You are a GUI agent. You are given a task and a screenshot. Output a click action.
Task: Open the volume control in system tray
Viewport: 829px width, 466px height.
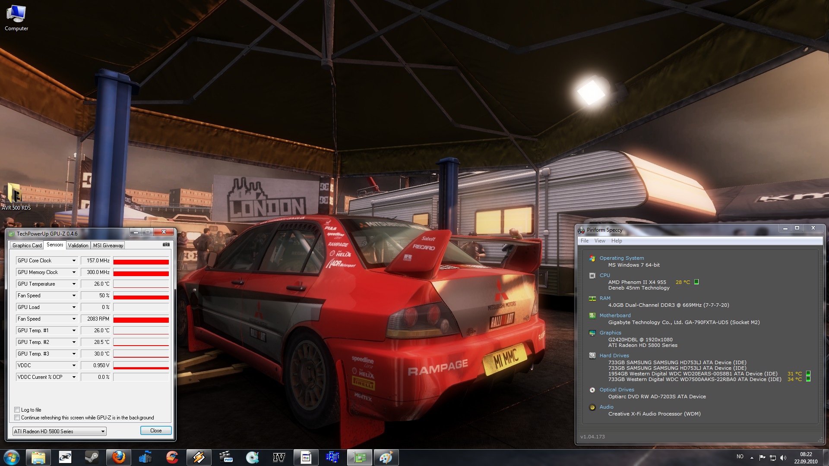pos(783,458)
